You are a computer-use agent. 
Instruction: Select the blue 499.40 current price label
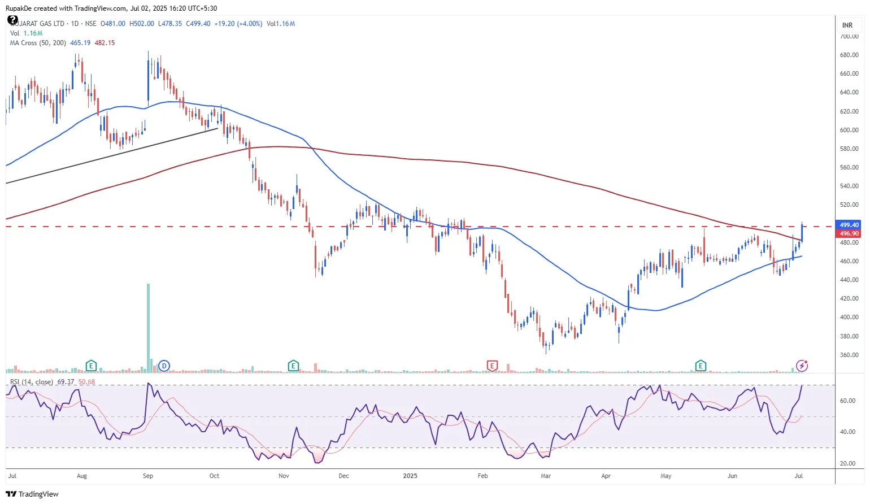click(x=849, y=225)
